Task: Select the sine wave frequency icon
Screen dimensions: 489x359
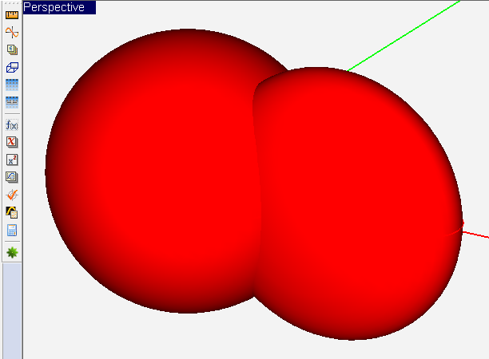Action: tap(12, 32)
